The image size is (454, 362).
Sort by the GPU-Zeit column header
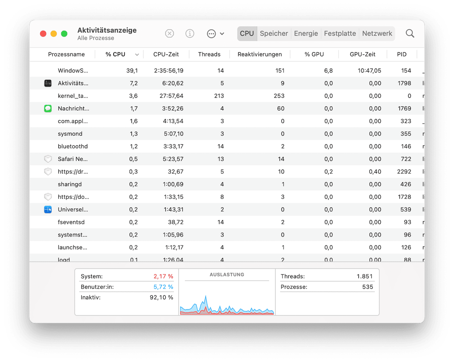click(x=363, y=54)
